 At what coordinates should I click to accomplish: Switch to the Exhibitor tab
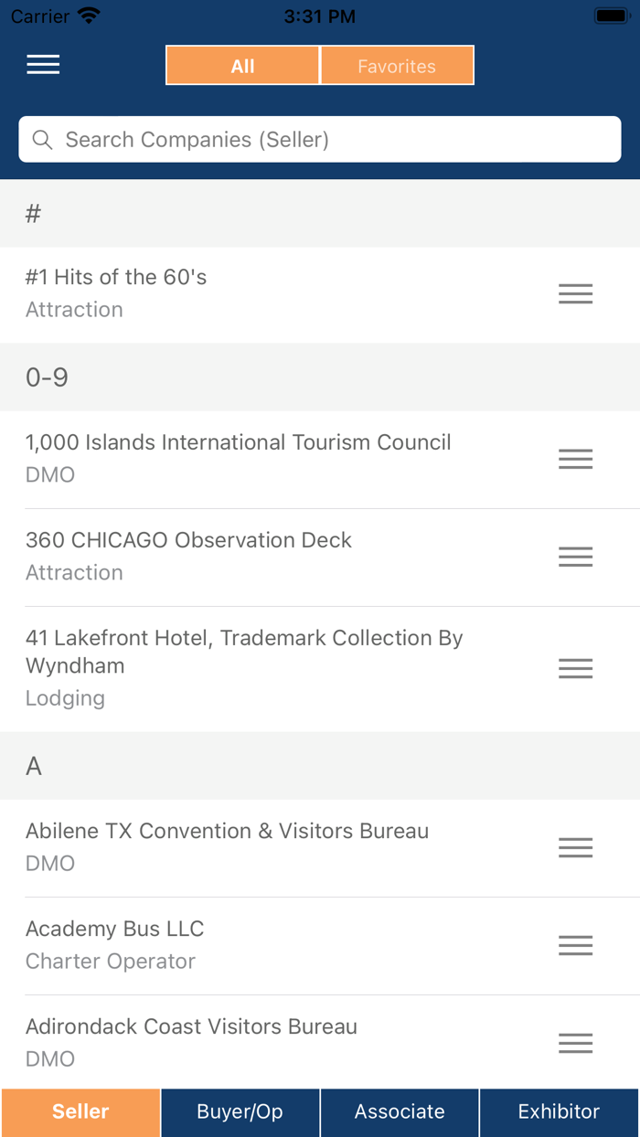click(x=559, y=1111)
